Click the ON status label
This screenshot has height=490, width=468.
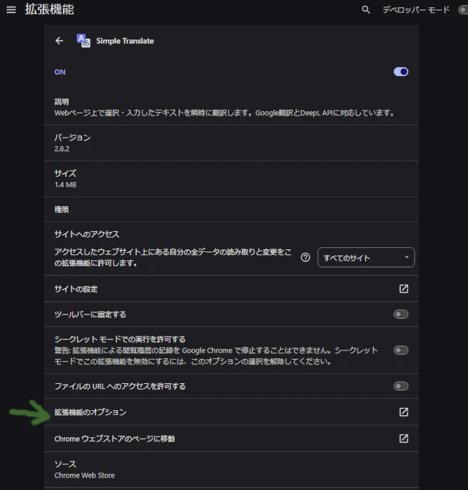pyautogui.click(x=60, y=72)
